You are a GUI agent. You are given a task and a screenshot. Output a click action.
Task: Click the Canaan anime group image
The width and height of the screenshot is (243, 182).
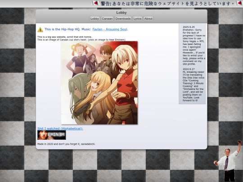pyautogui.click(x=99, y=83)
